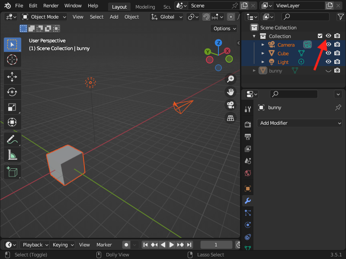Switch perspective/orthographic grid icon
This screenshot has width=346, height=259.
231,118
